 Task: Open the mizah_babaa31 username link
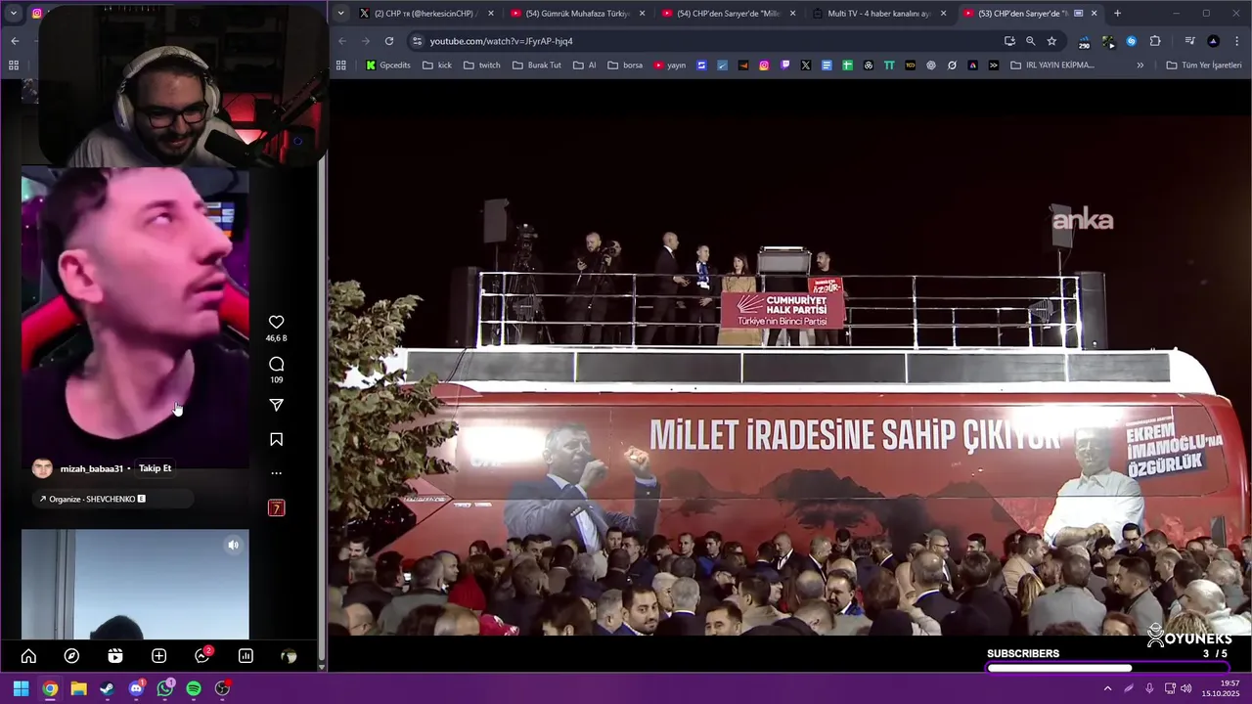[92, 469]
